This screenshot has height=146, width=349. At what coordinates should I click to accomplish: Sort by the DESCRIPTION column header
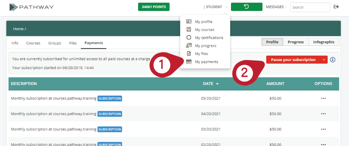24,84
